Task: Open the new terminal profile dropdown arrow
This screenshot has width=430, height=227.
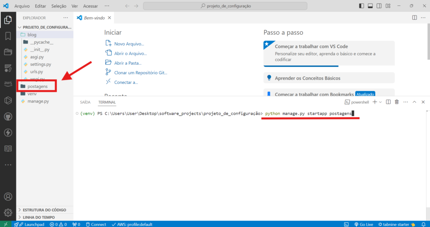Action: 380,102
